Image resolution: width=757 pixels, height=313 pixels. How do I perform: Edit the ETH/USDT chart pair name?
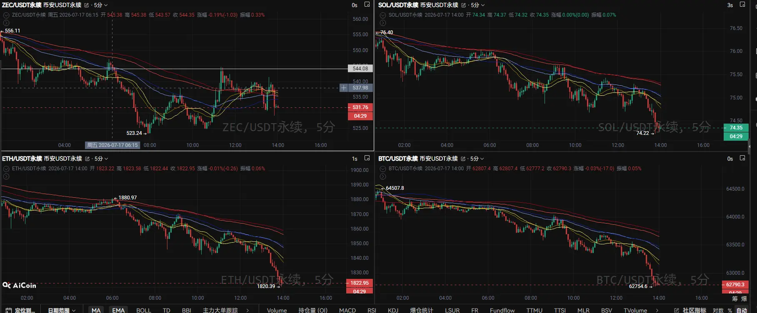point(87,159)
